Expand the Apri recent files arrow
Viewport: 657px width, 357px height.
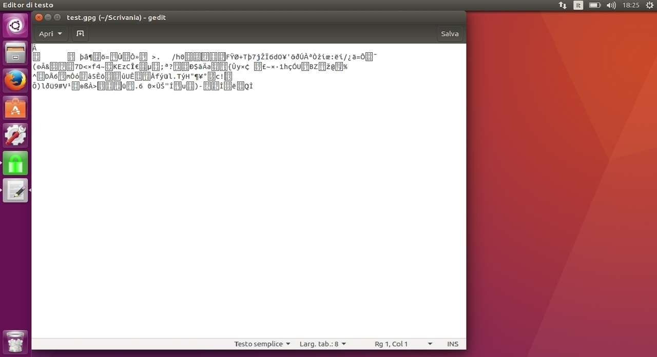tap(60, 34)
